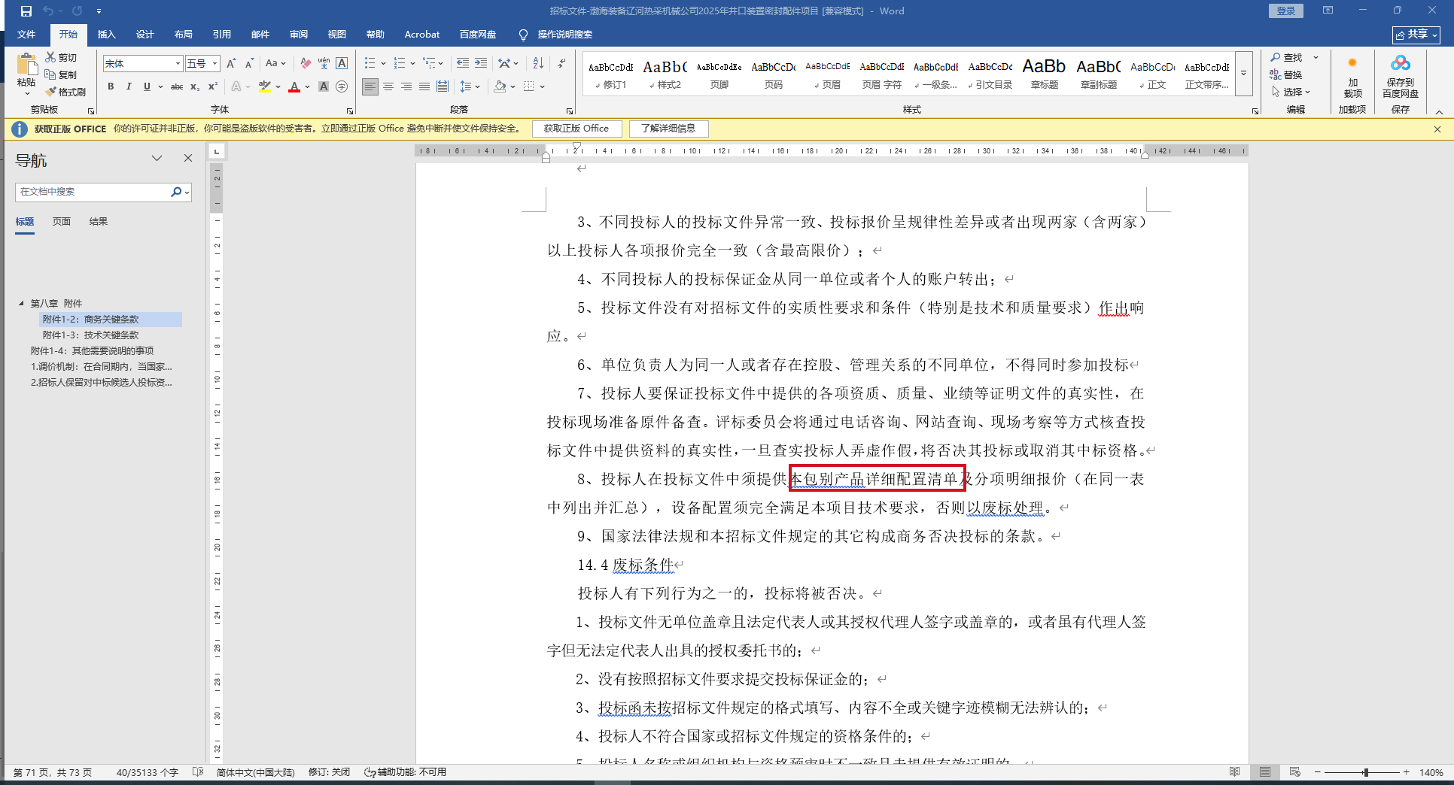
Task: Toggle superscript formatting
Action: point(213,86)
